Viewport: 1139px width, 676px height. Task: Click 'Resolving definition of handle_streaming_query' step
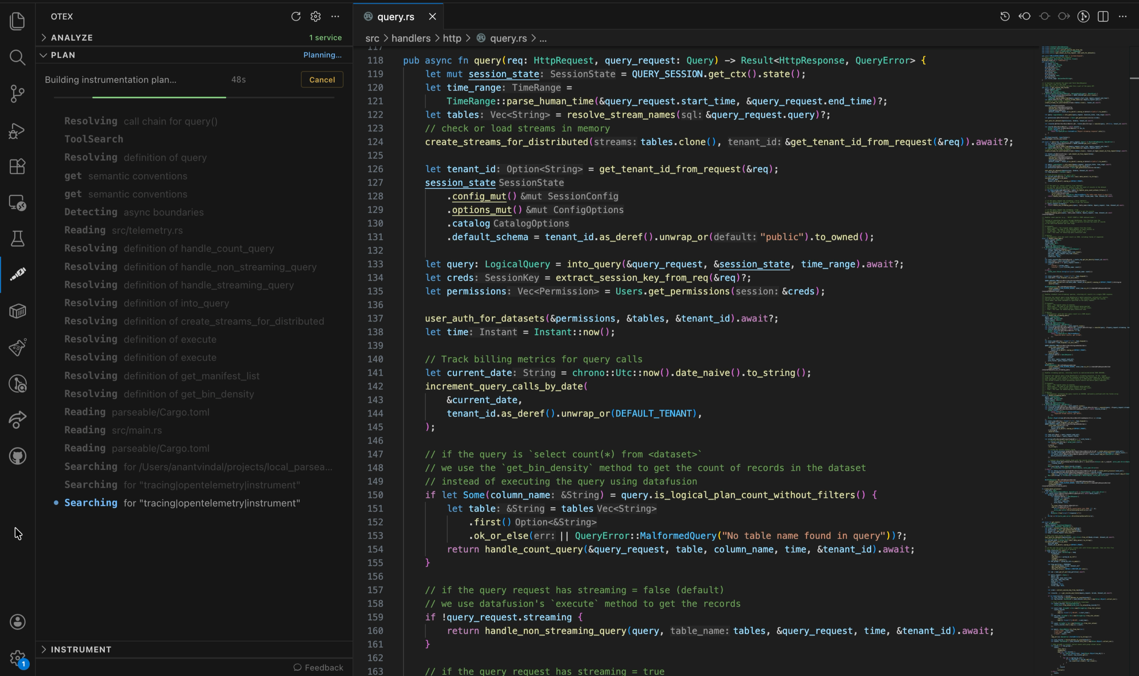179,285
